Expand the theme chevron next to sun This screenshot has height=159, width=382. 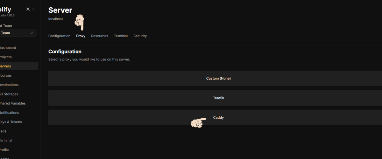tap(33, 9)
